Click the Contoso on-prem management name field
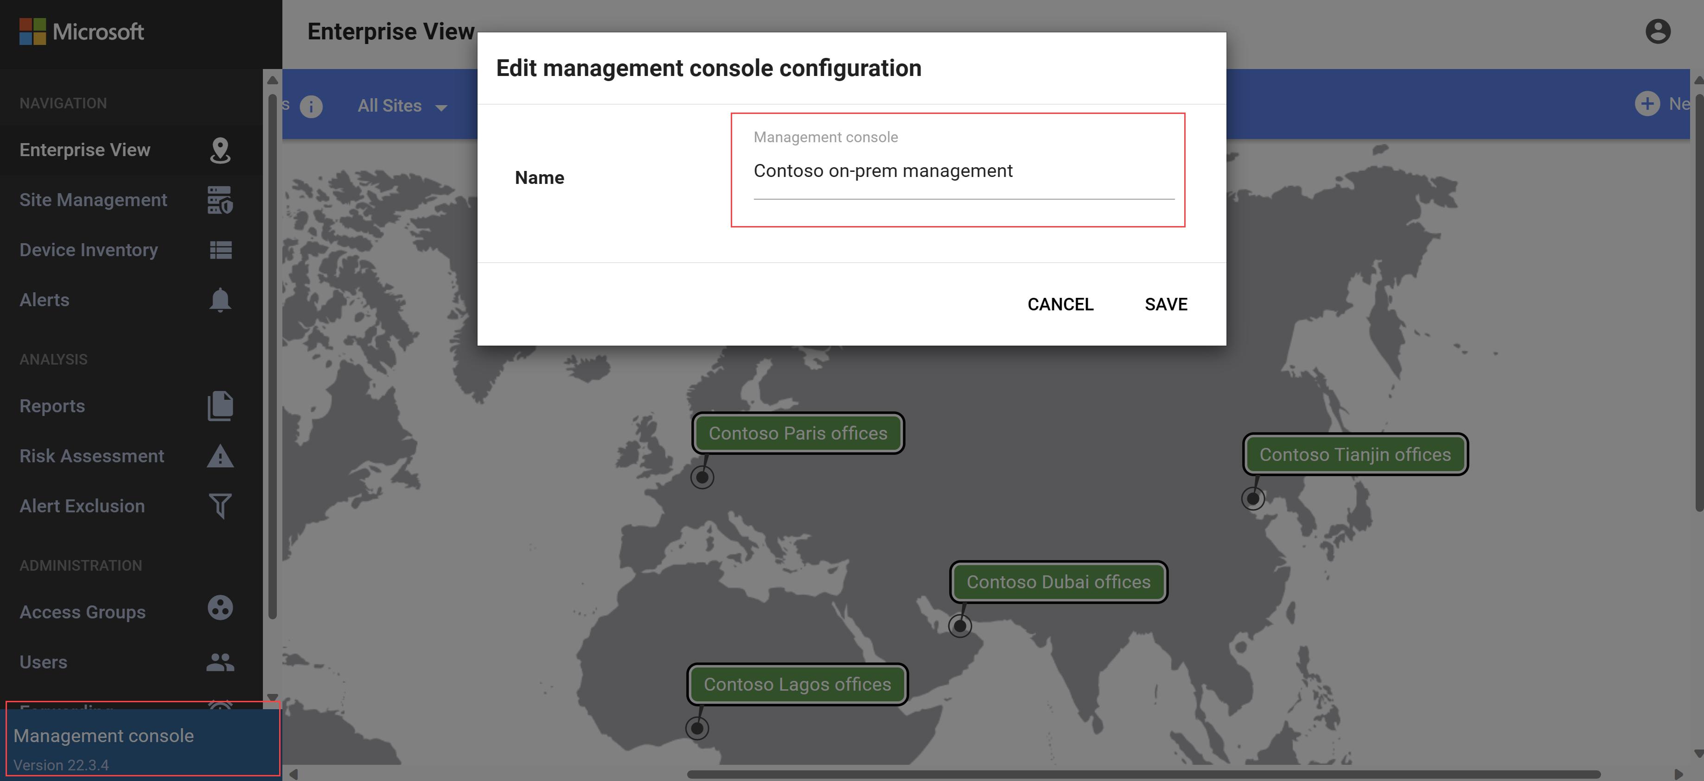The height and width of the screenshot is (781, 1704). coord(962,170)
